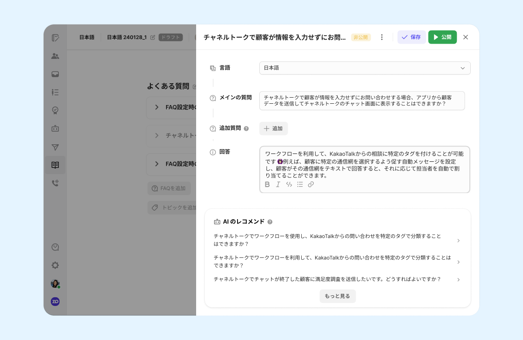Click もっと見る to show more recommendations
The image size is (523, 340).
click(337, 296)
